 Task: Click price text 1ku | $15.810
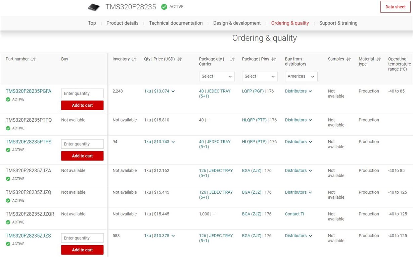pos(157,120)
